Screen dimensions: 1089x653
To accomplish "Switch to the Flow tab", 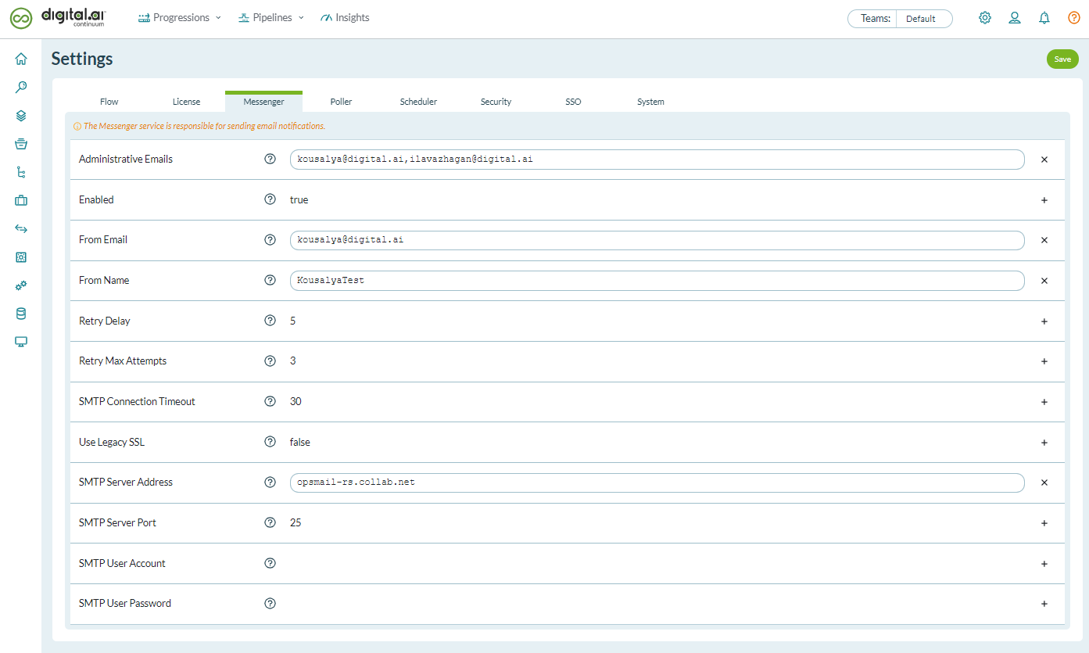I will 109,102.
